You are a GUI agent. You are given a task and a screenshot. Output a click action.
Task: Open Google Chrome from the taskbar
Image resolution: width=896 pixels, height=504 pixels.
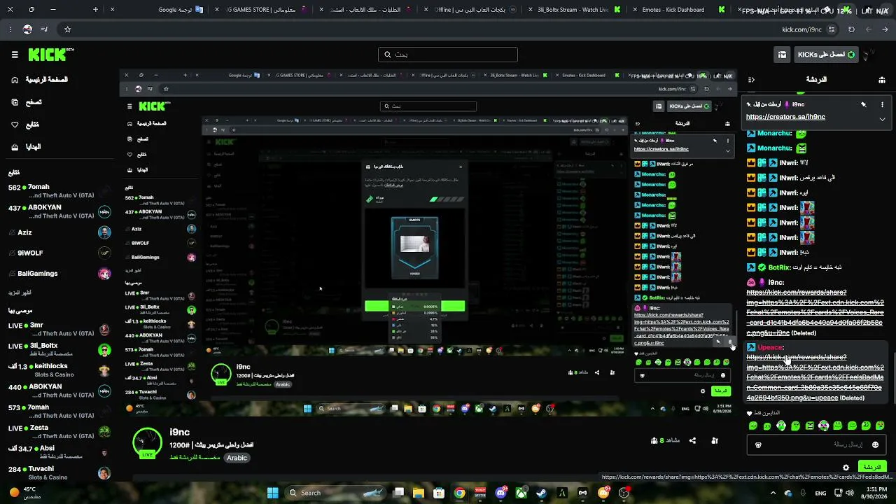459,493
